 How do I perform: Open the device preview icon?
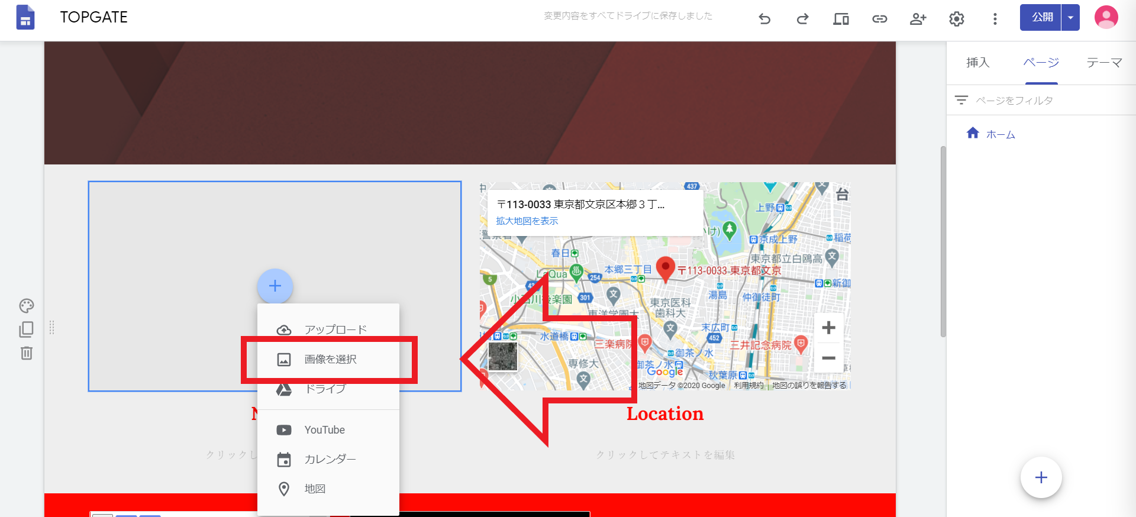pos(841,19)
